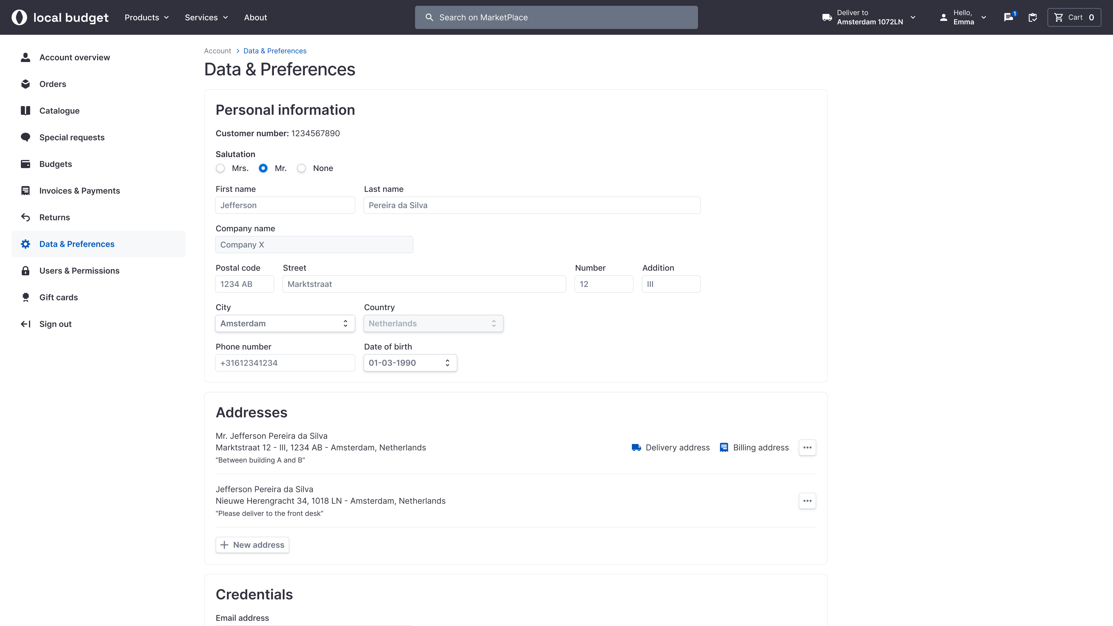Viewport: 1113px width, 626px height.
Task: Open options for Nieuwe Herengracht address
Action: pos(807,501)
